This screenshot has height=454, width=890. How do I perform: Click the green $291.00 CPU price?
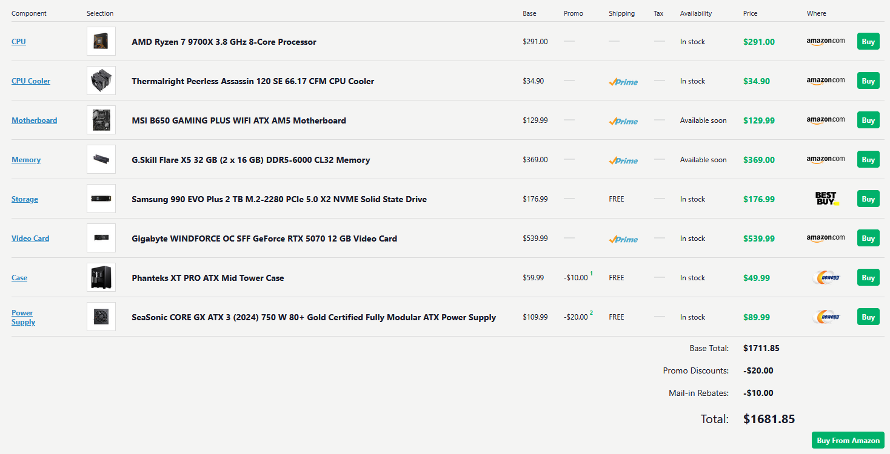(759, 42)
